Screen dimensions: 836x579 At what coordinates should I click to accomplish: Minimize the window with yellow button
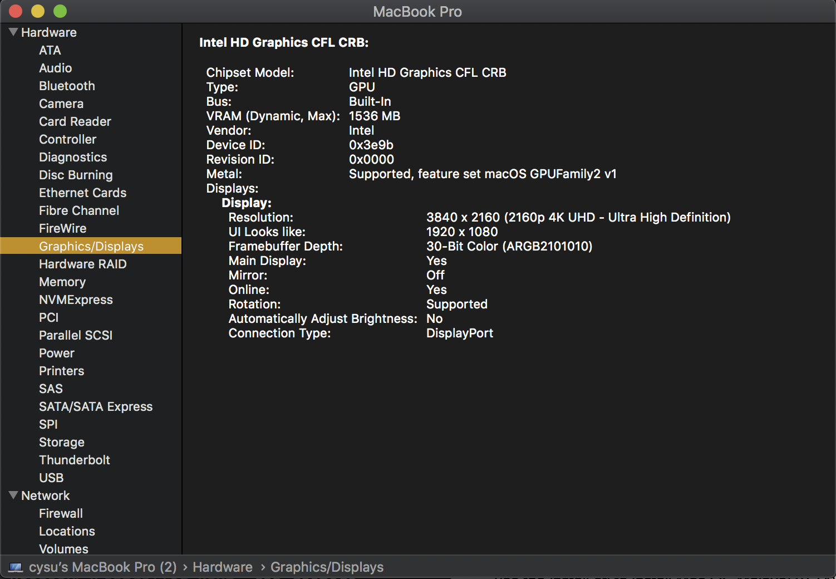click(x=38, y=11)
